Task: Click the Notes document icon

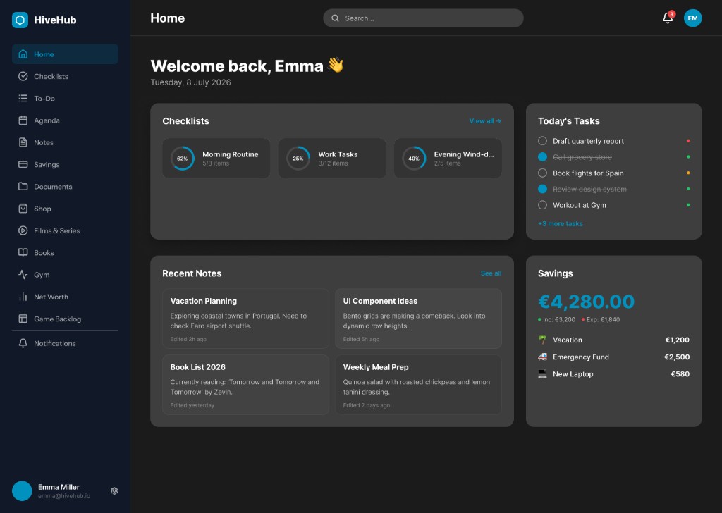Action: pos(23,142)
